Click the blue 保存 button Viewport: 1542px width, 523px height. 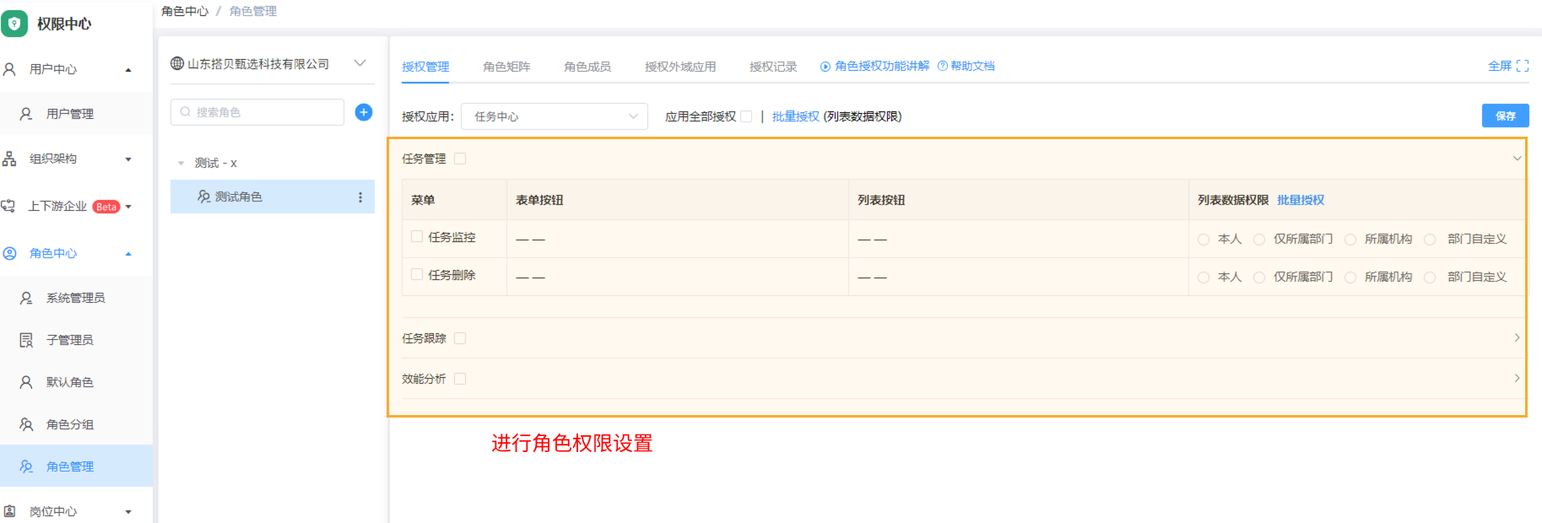[x=1505, y=116]
